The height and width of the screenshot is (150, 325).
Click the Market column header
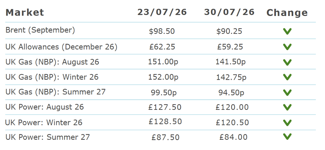pyautogui.click(x=25, y=12)
